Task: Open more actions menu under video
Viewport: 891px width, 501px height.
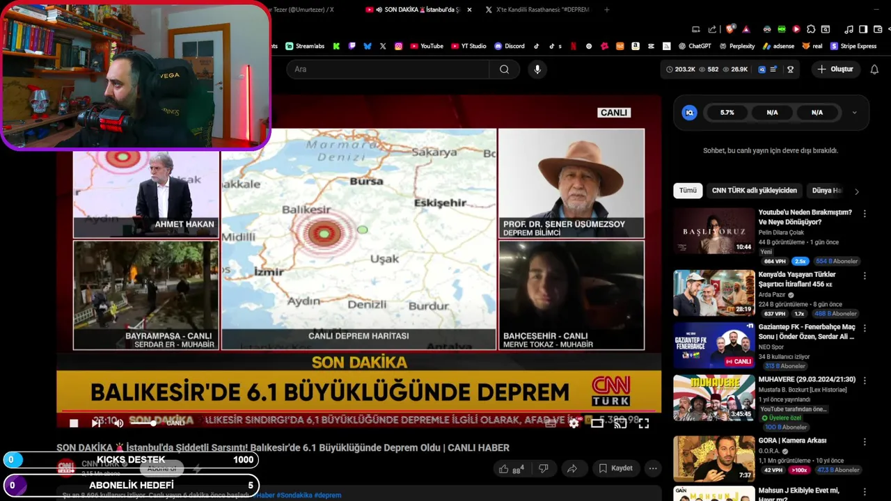Action: pos(653,468)
